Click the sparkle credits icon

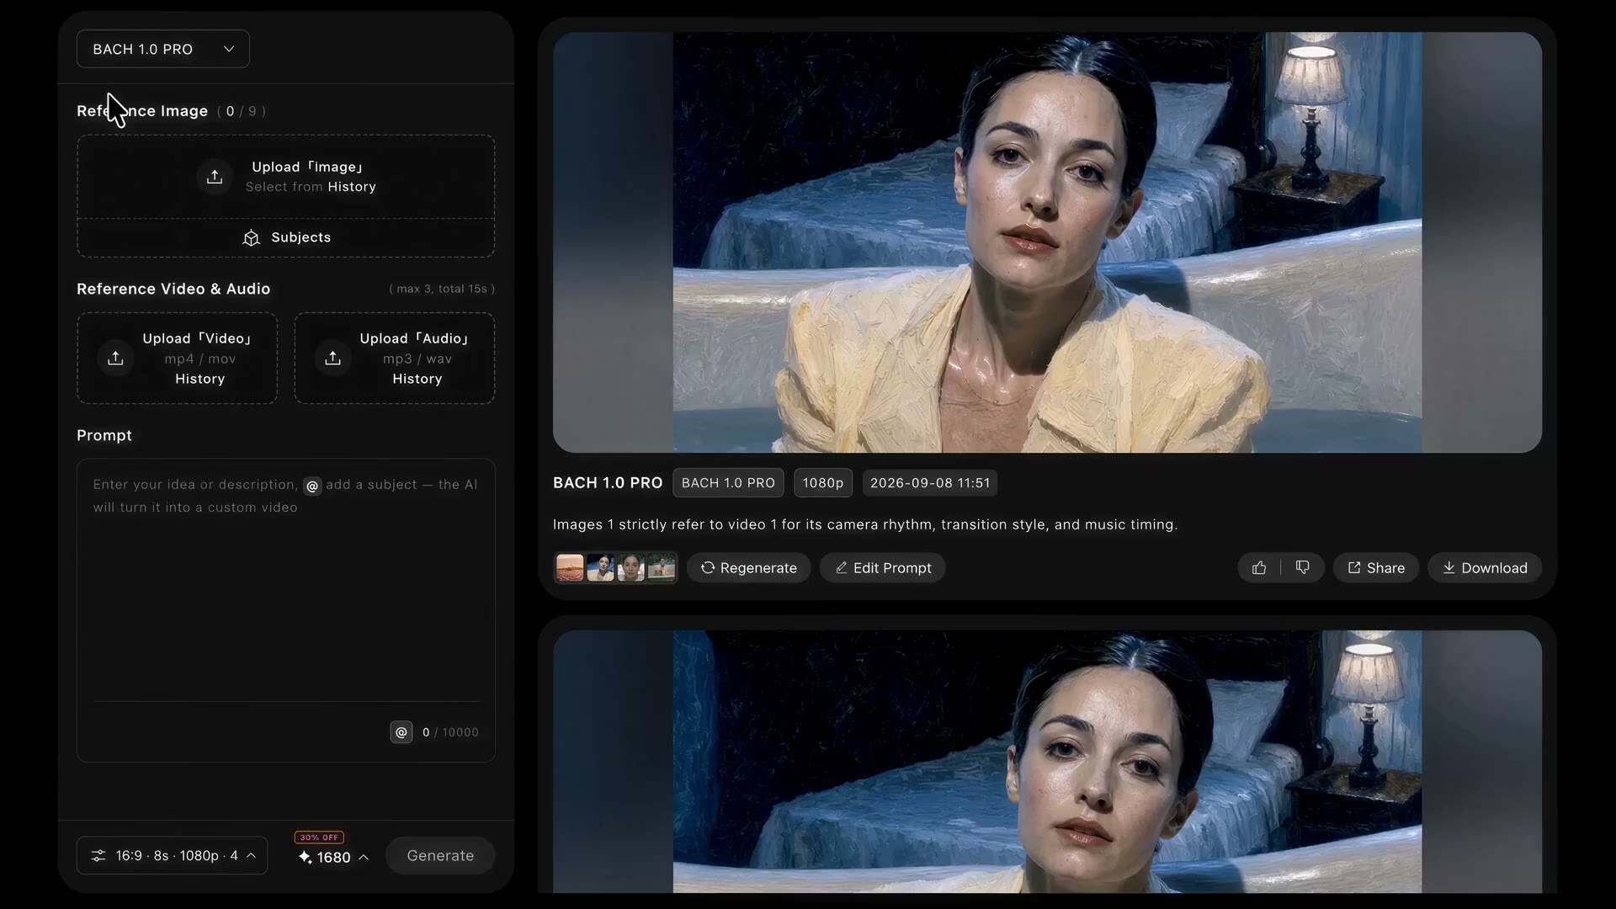(305, 857)
